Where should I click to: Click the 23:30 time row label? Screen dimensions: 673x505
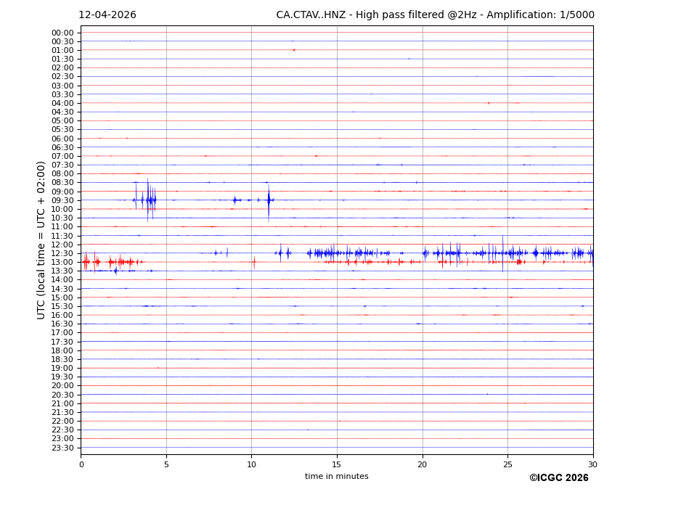(62, 448)
